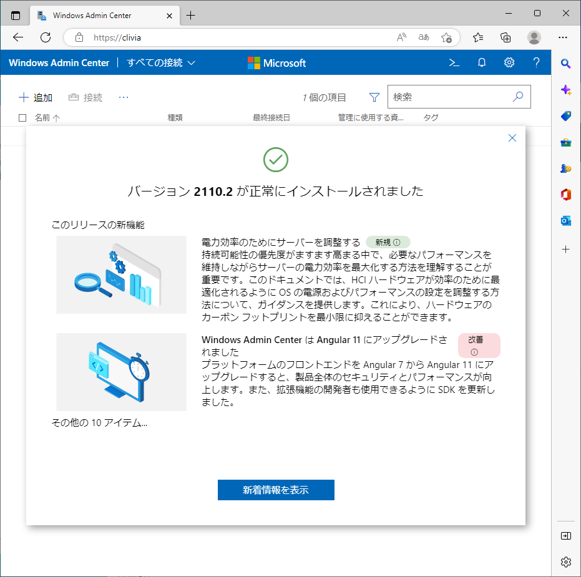Image resolution: width=581 pixels, height=577 pixels.
Task: Toggle the select-all checkbox in list header
Action: tap(22, 118)
